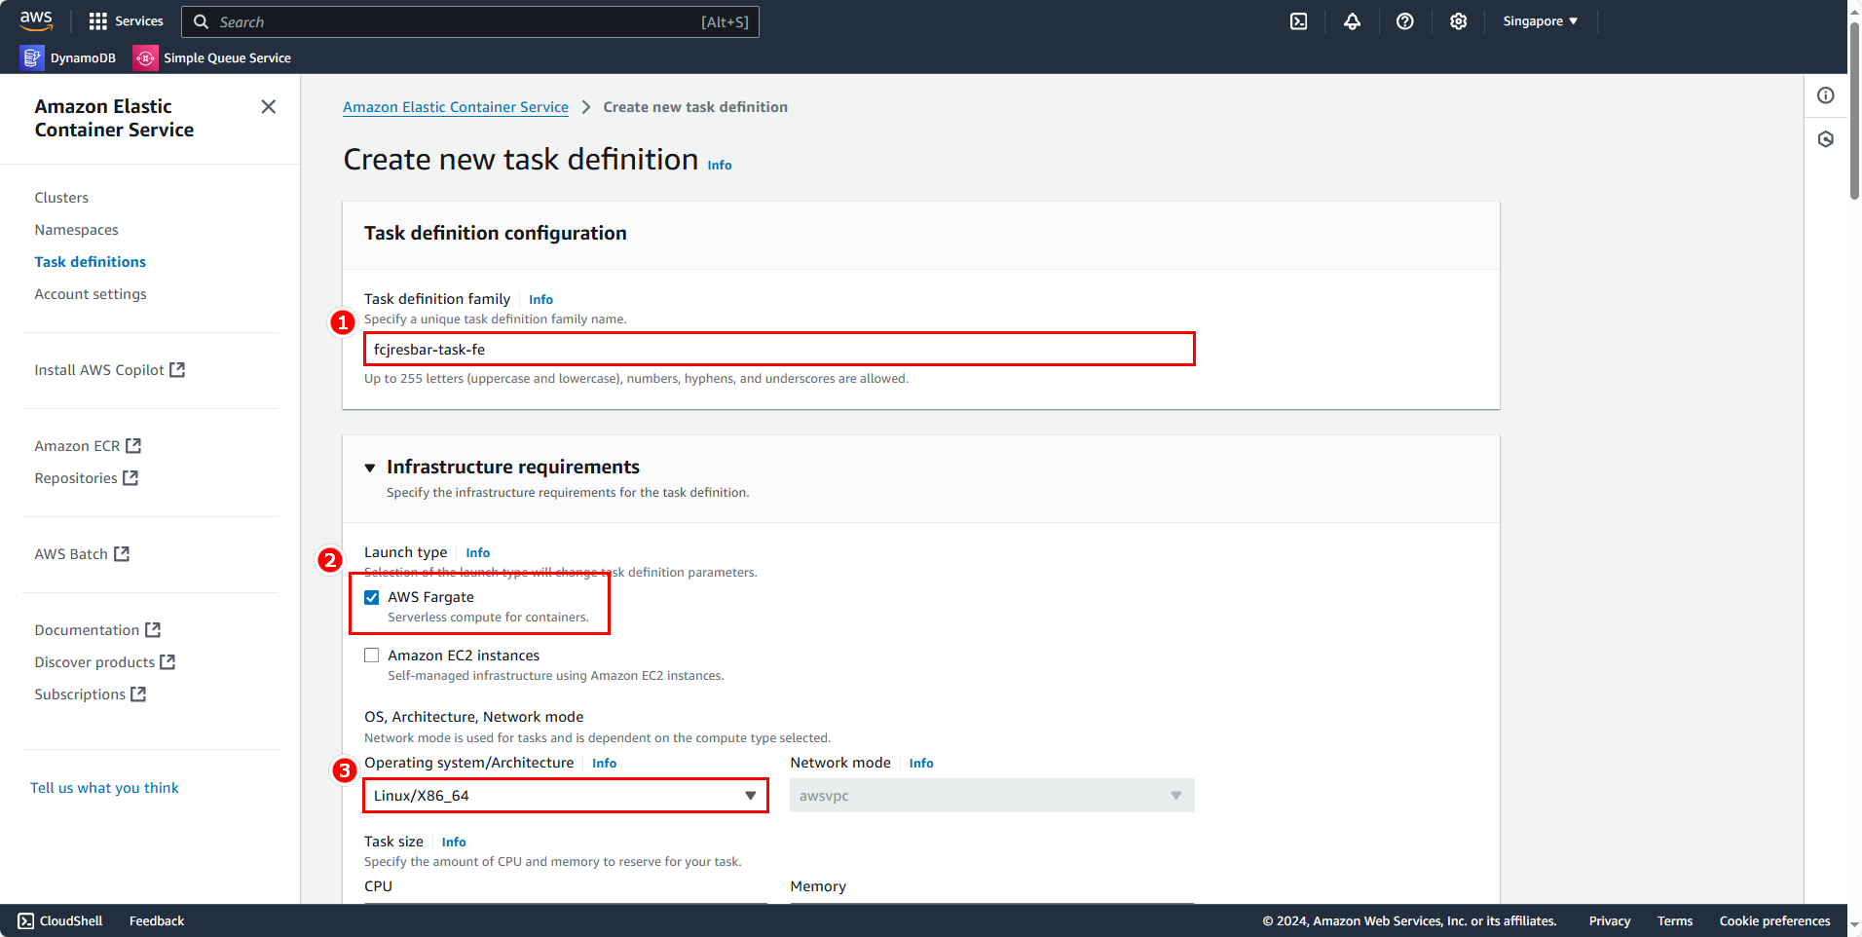
Task: Open Task definitions in the sidebar
Action: tap(90, 262)
